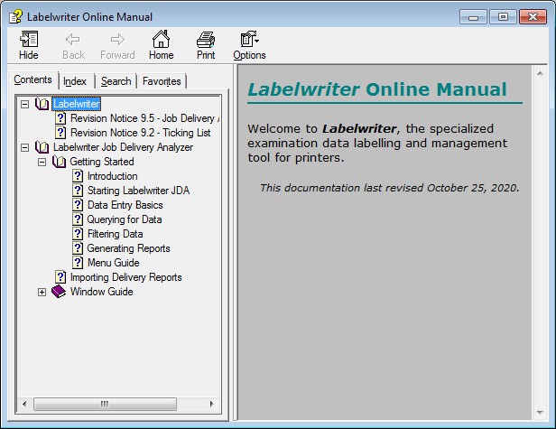556x429 pixels.
Task: Click the help icon in the title bar
Action: pos(15,16)
